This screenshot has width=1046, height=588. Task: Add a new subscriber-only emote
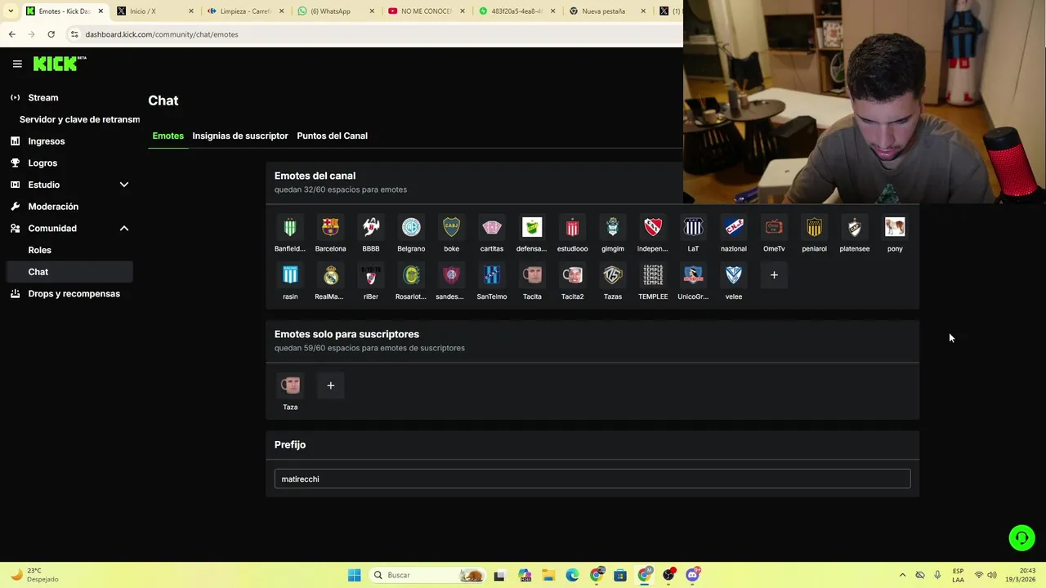[x=330, y=385]
